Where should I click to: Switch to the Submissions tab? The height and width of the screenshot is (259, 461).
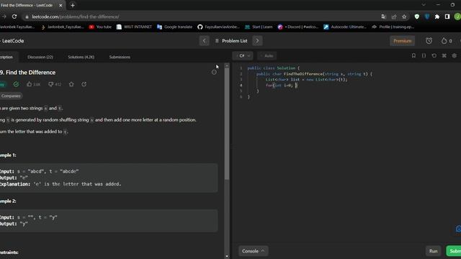click(x=120, y=57)
